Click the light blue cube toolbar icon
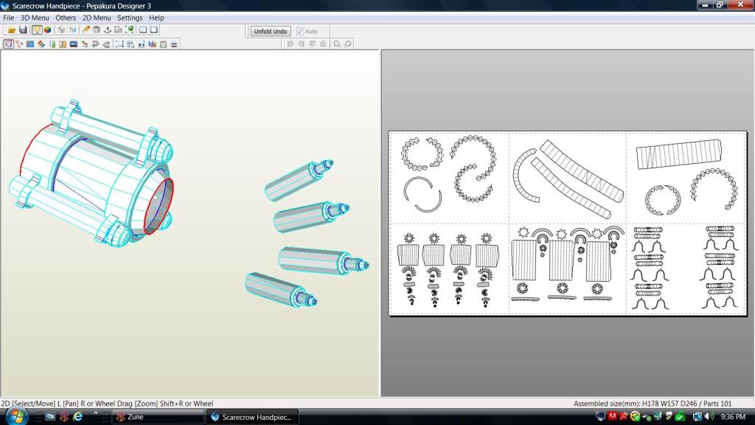755x425 pixels. coord(72,30)
